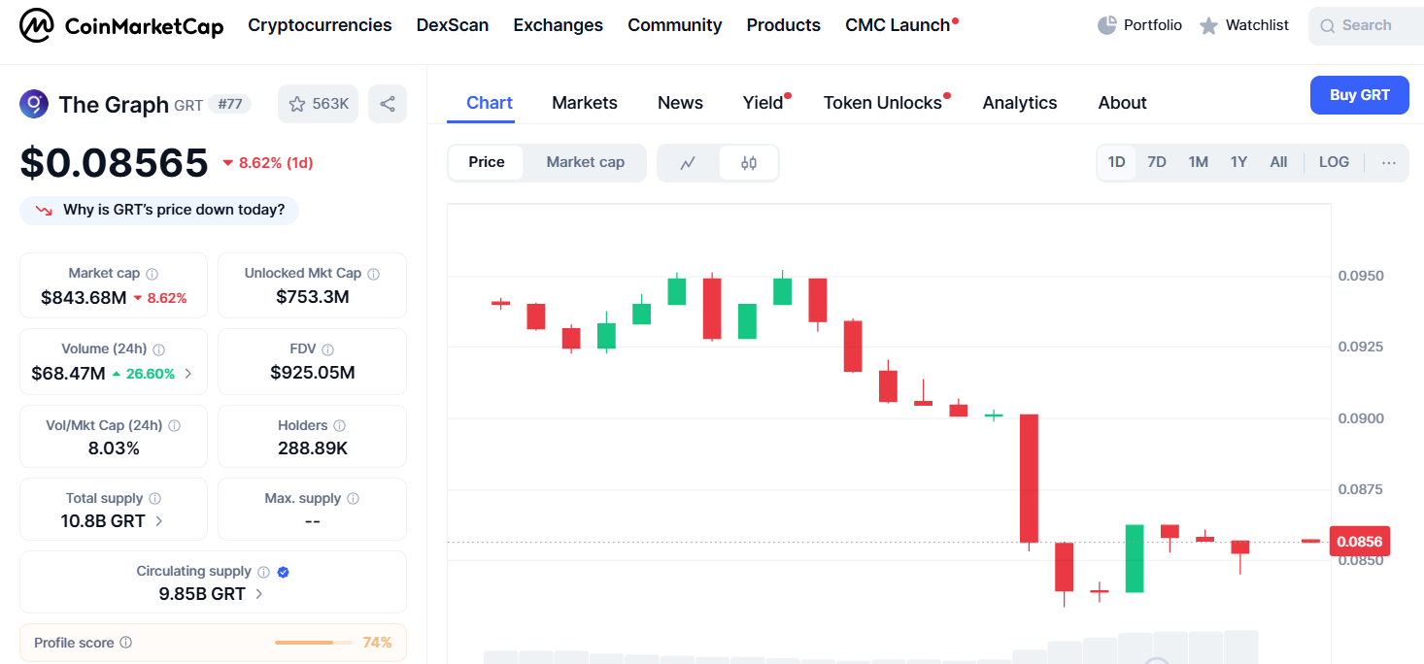Screen dimensions: 1424x664
Task: Select the candlestick chart icon
Action: pos(749,163)
